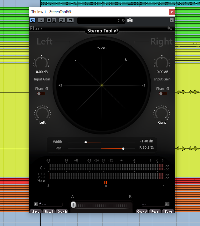Viewport: 200px width, 226px height.
Task: Click the preset diamond icon in toolbar
Action: click(123, 20)
